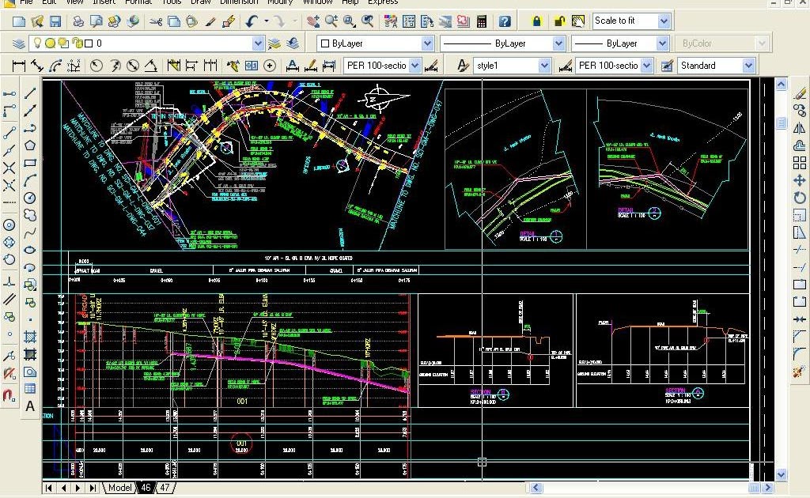Click the Help question mark button

pos(505,21)
